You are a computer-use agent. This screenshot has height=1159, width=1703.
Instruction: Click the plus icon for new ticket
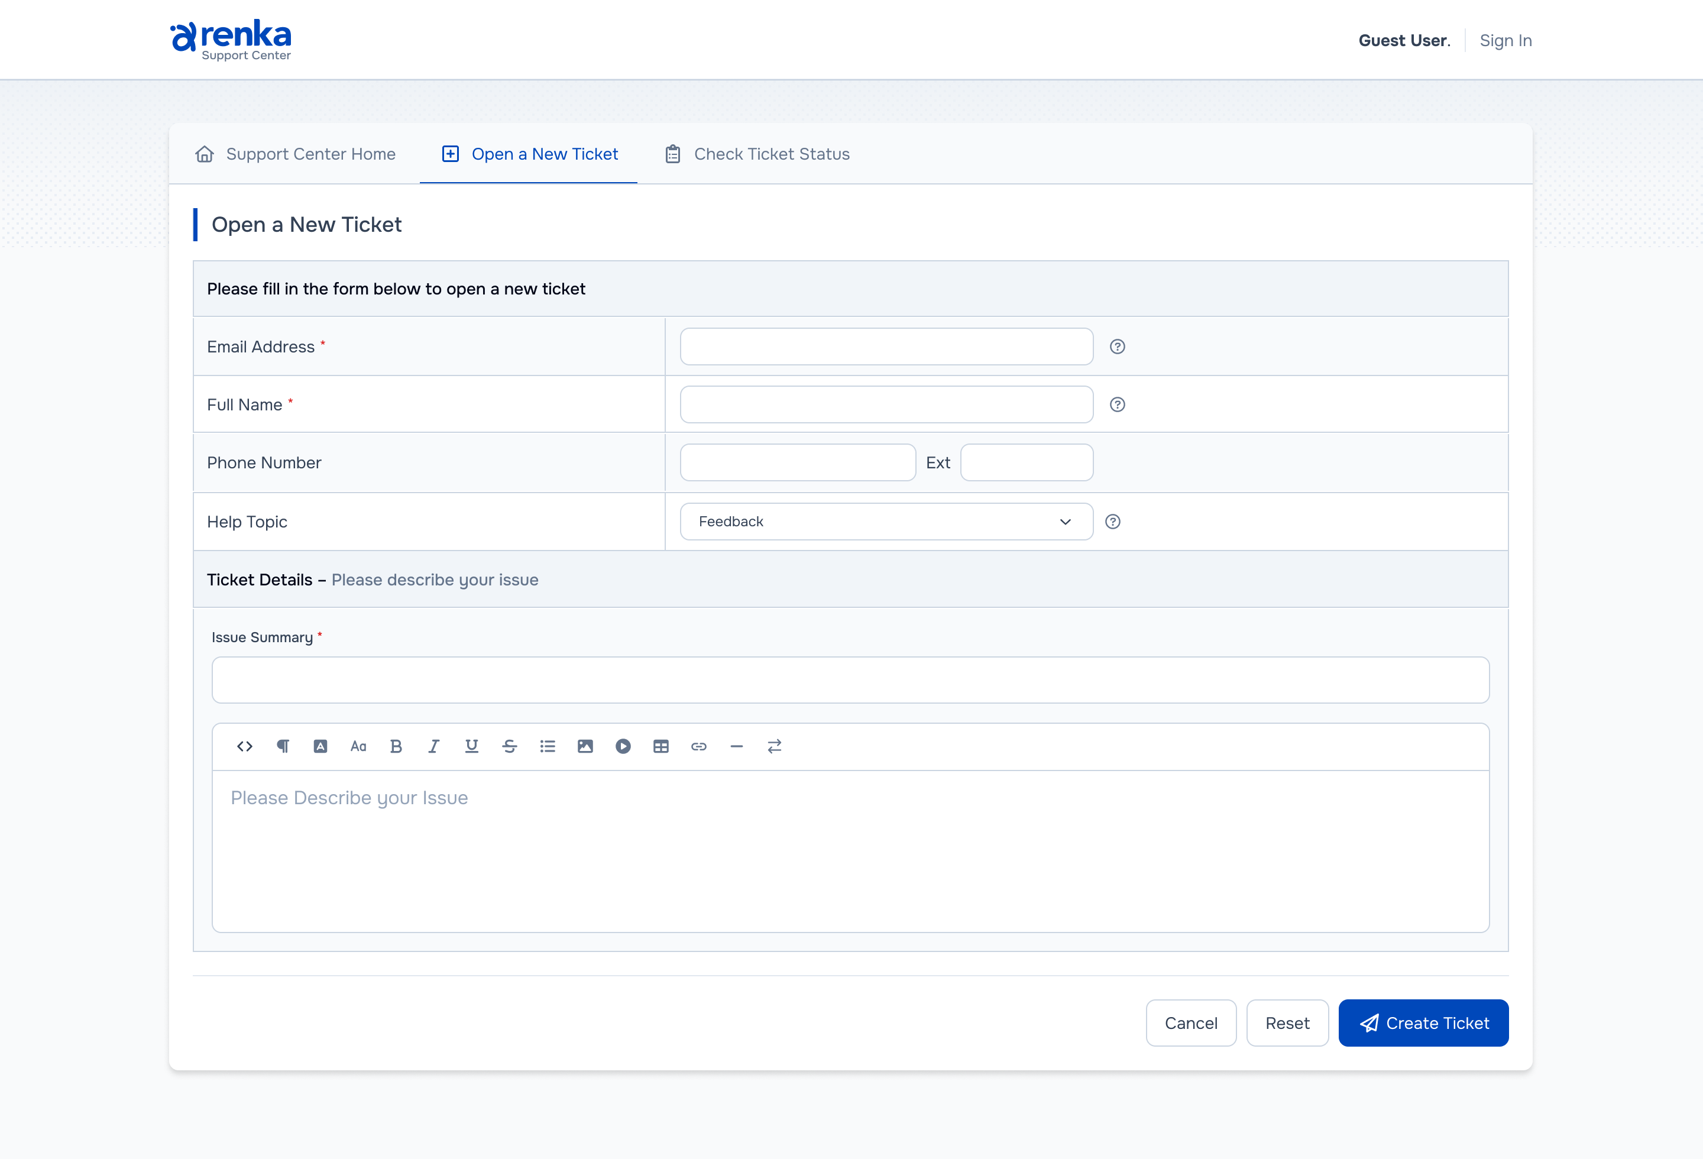coord(451,154)
